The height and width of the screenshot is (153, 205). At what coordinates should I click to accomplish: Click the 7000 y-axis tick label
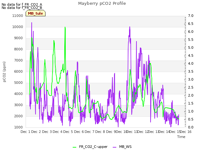pos(19,60)
